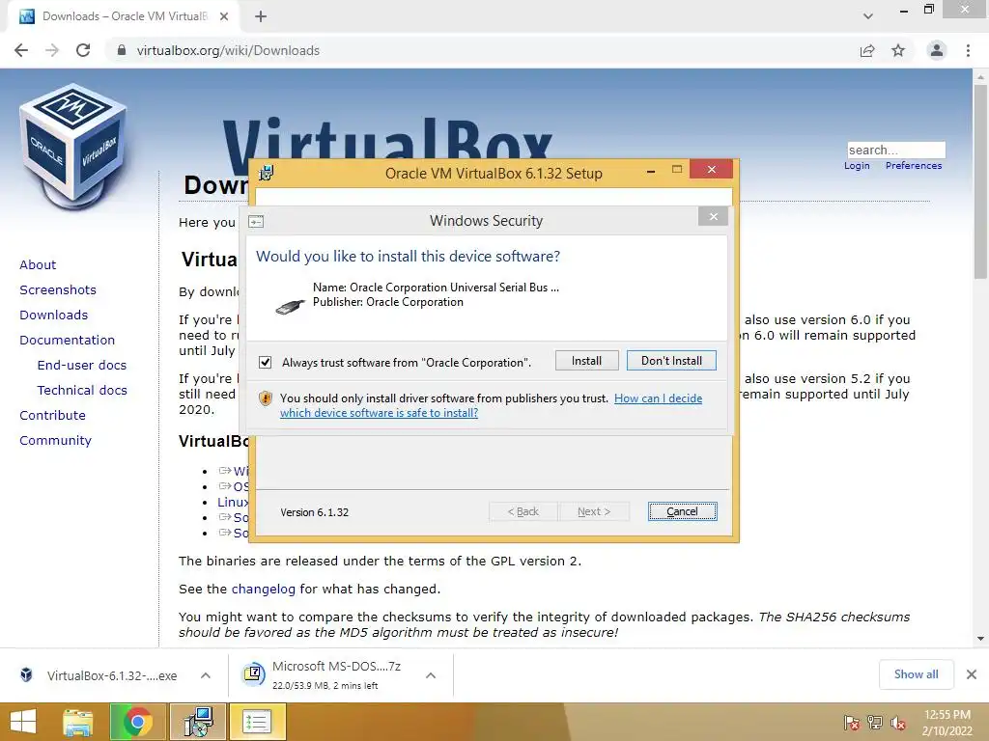989x741 pixels.
Task: Switch to Chrome on taskbar
Action: 137,722
